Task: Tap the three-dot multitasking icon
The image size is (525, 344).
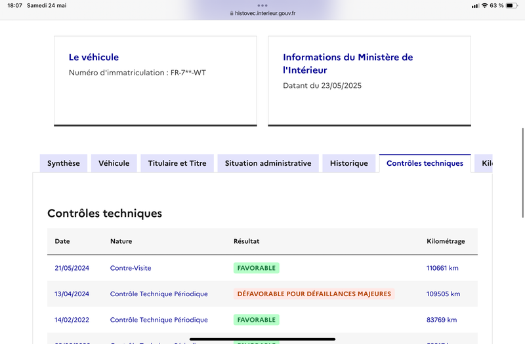Action: point(262,5)
